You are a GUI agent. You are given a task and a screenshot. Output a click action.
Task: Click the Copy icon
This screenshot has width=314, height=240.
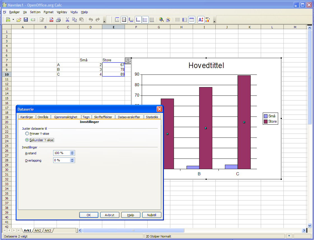(x=75, y=20)
